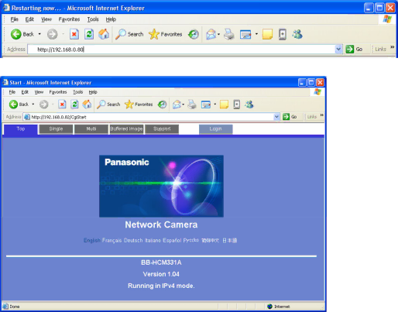Click Mail icon in Restarting now window
398x312 pixels.
[211, 34]
